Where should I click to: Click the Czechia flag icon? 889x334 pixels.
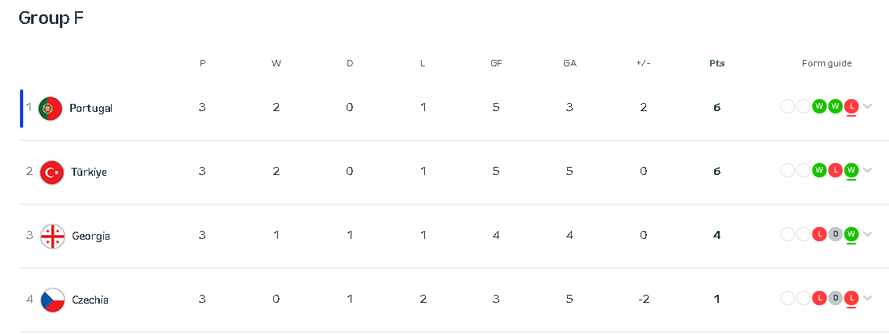[x=53, y=300]
